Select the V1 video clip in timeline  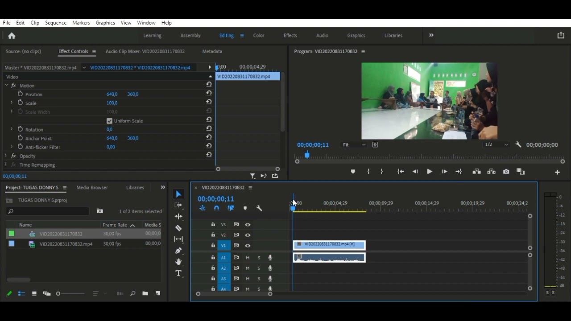point(329,245)
